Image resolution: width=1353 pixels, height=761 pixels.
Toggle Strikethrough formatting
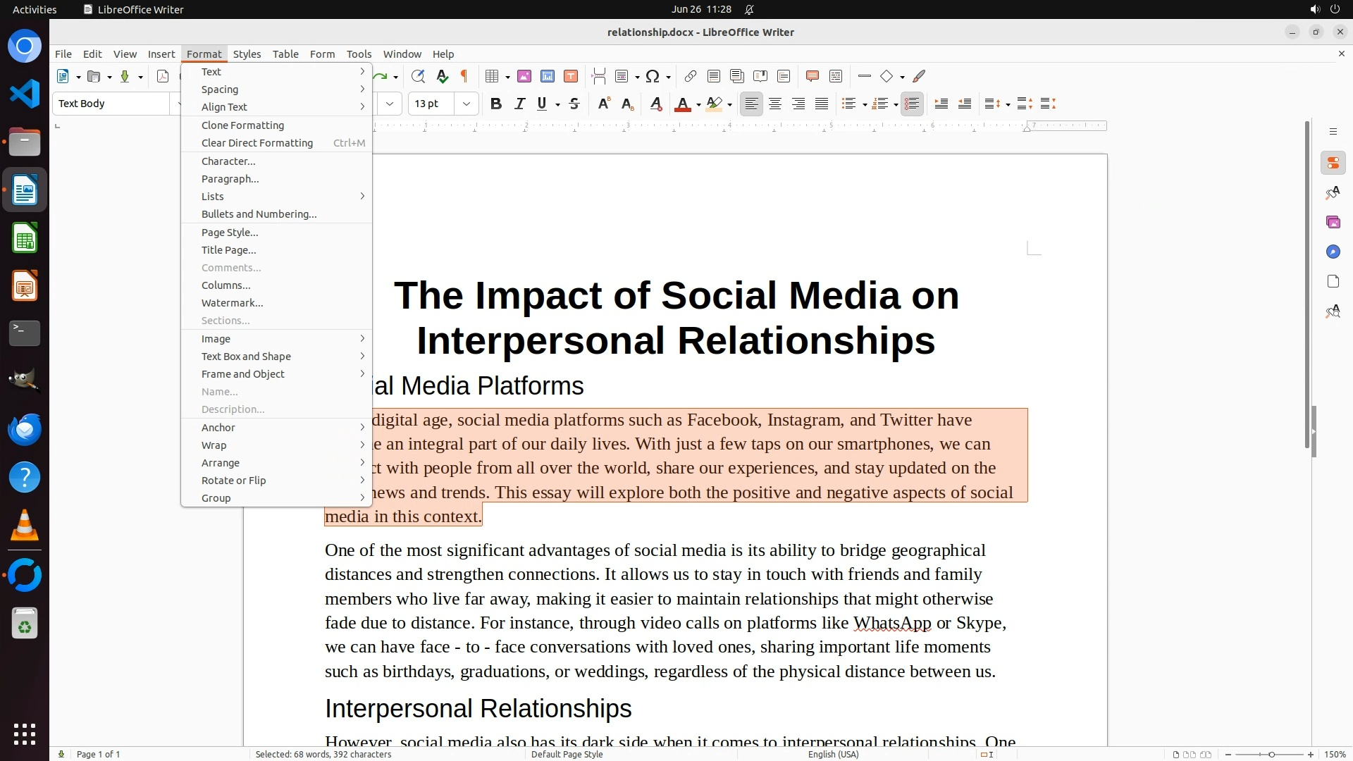pyautogui.click(x=574, y=104)
